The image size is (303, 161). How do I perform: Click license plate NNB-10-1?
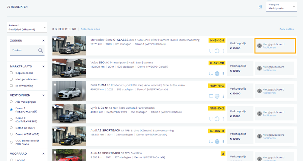tap(217, 40)
